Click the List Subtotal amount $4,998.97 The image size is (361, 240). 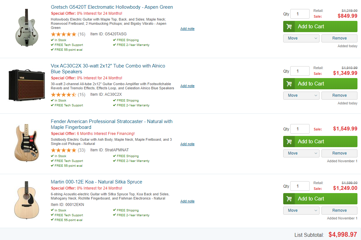click(343, 235)
